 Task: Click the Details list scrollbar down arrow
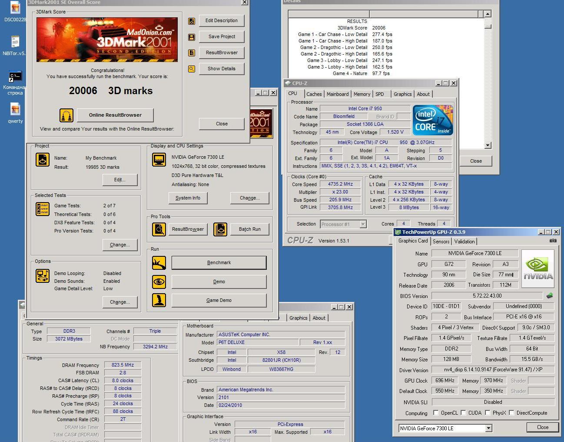(x=488, y=145)
